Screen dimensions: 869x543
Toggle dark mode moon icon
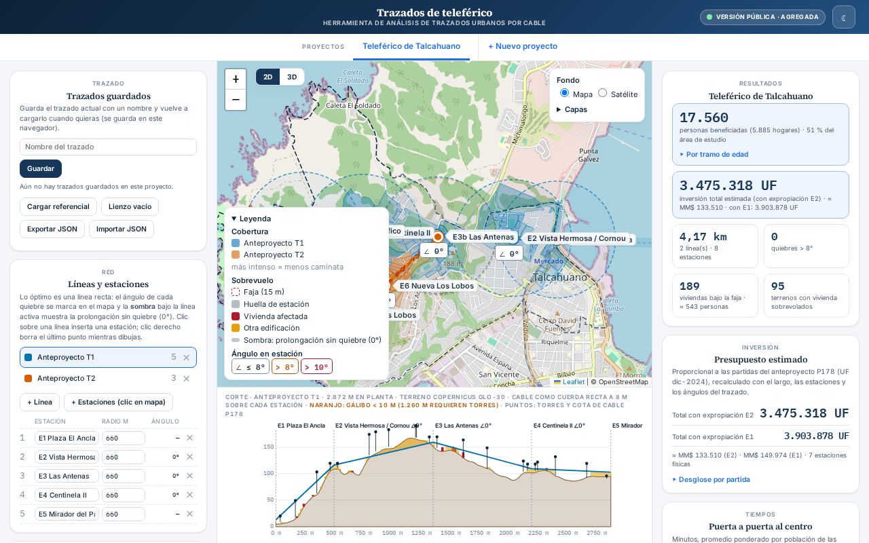tap(843, 17)
